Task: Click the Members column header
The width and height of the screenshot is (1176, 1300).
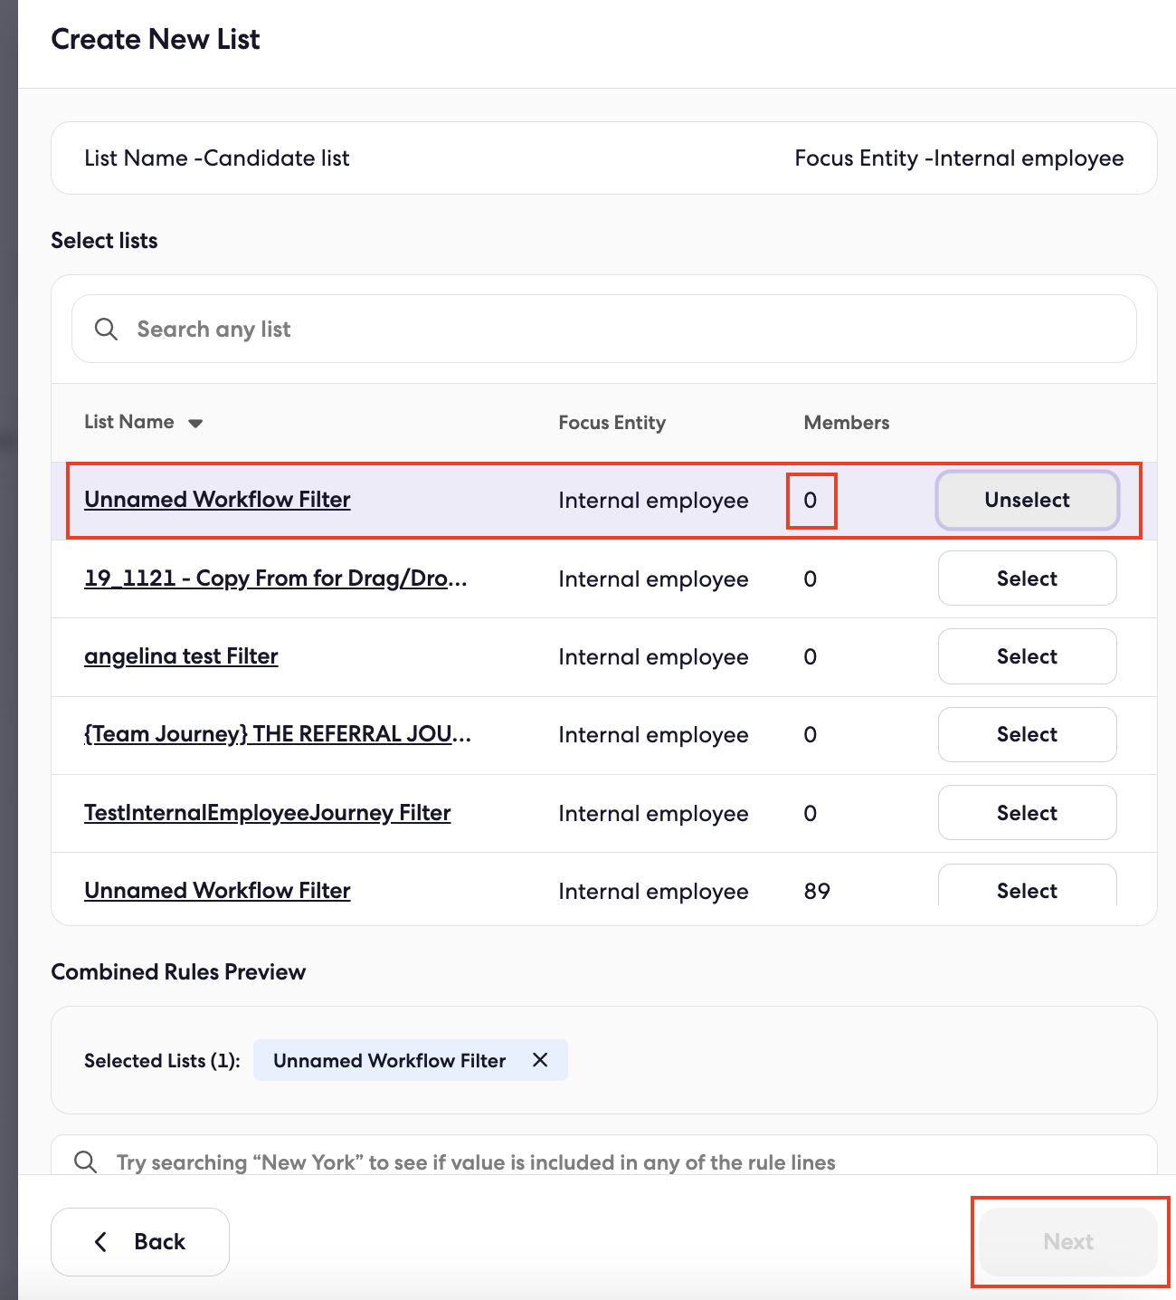Action: coord(846,423)
